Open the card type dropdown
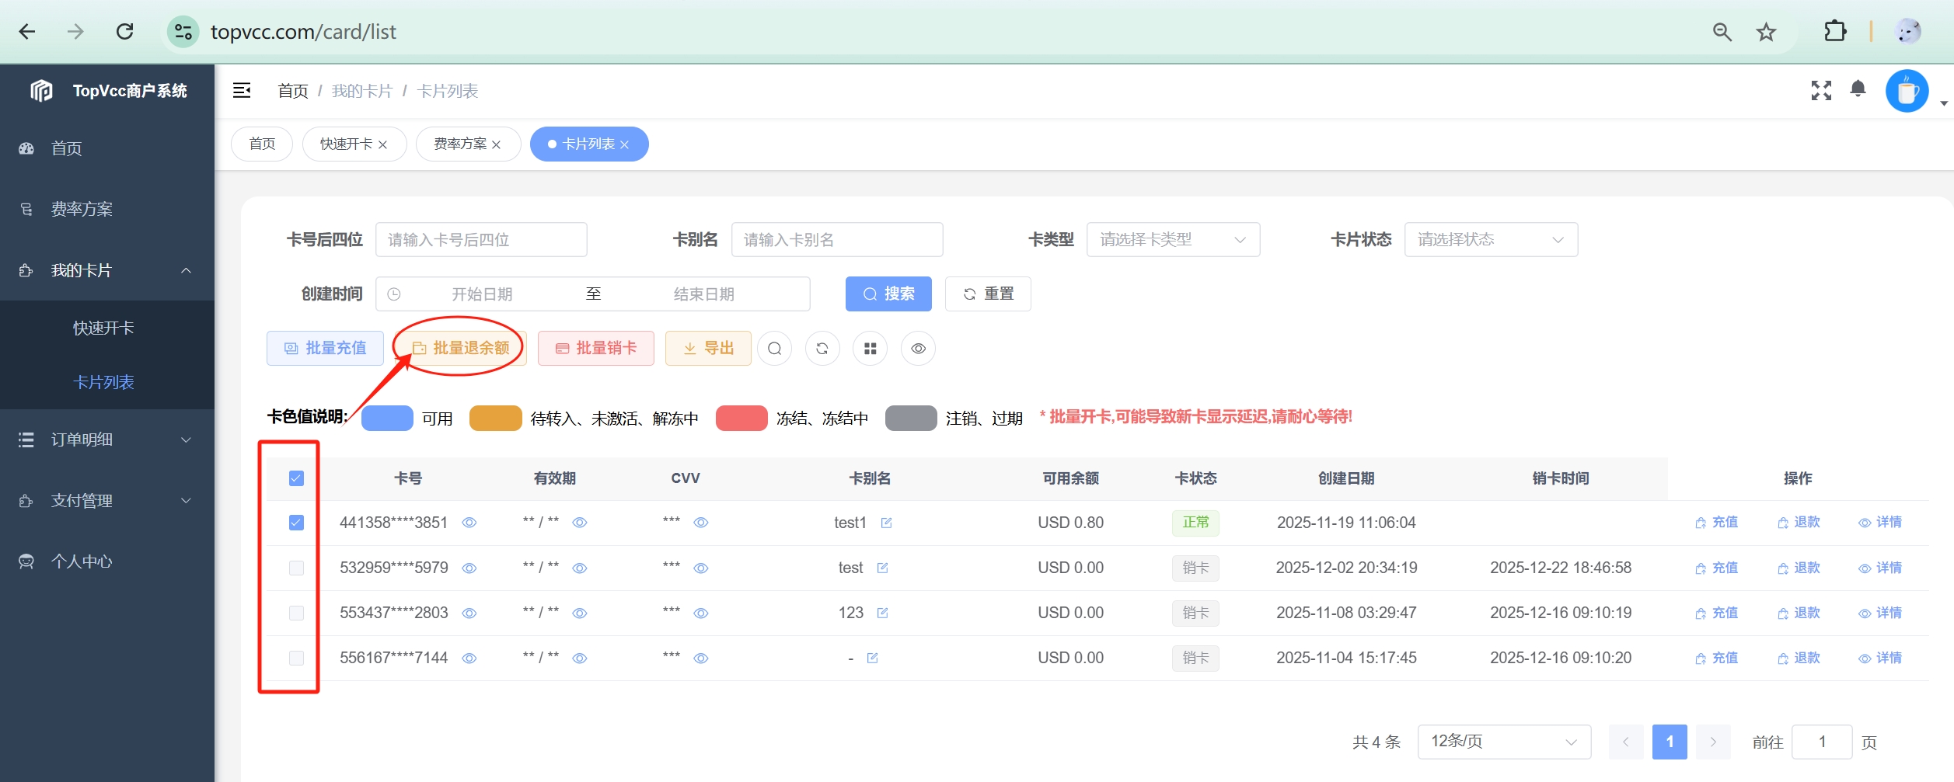The width and height of the screenshot is (1954, 782). [1172, 240]
